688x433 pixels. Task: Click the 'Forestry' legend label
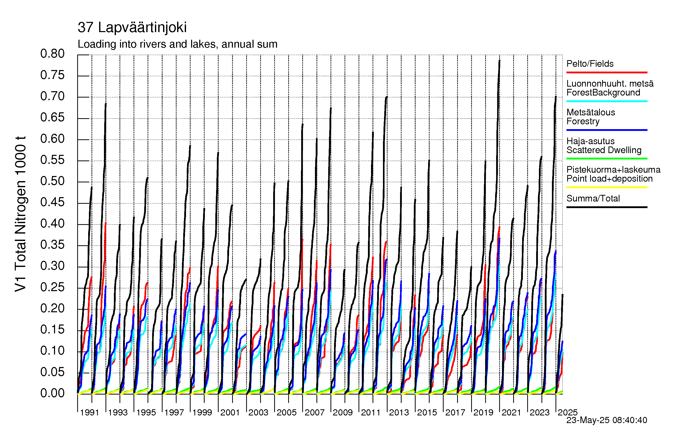point(583,121)
